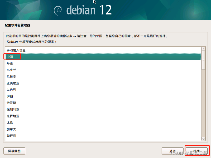Image resolution: width=211 pixels, height=158 pixels.
Task: Click the 屏幕截图 screenshot button
Action: (x=14, y=151)
